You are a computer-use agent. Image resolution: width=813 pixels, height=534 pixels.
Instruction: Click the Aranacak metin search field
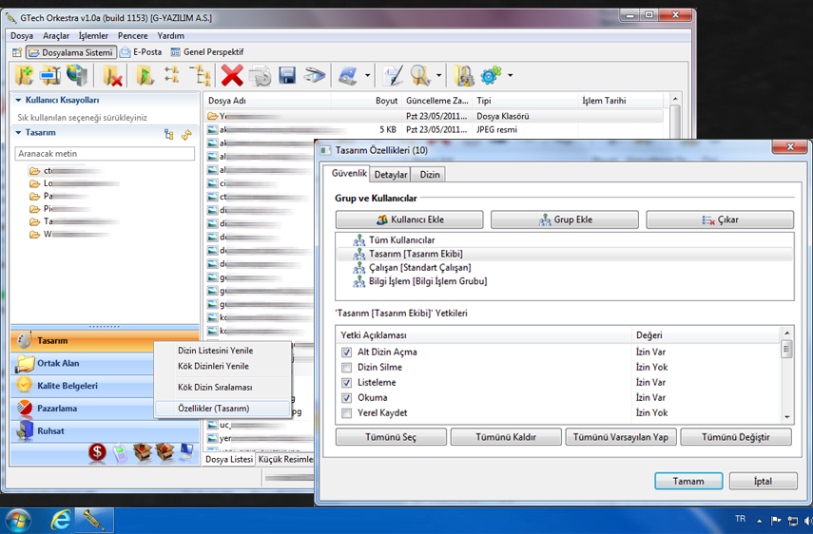[x=105, y=153]
